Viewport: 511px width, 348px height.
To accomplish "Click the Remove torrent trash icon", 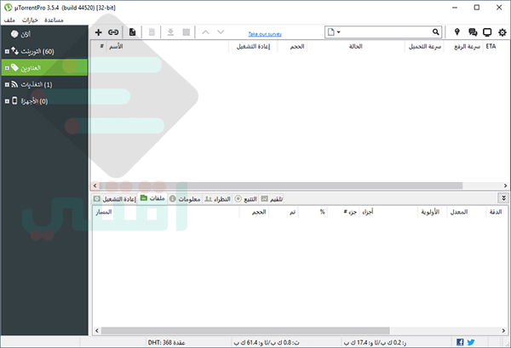I will coord(152,32).
